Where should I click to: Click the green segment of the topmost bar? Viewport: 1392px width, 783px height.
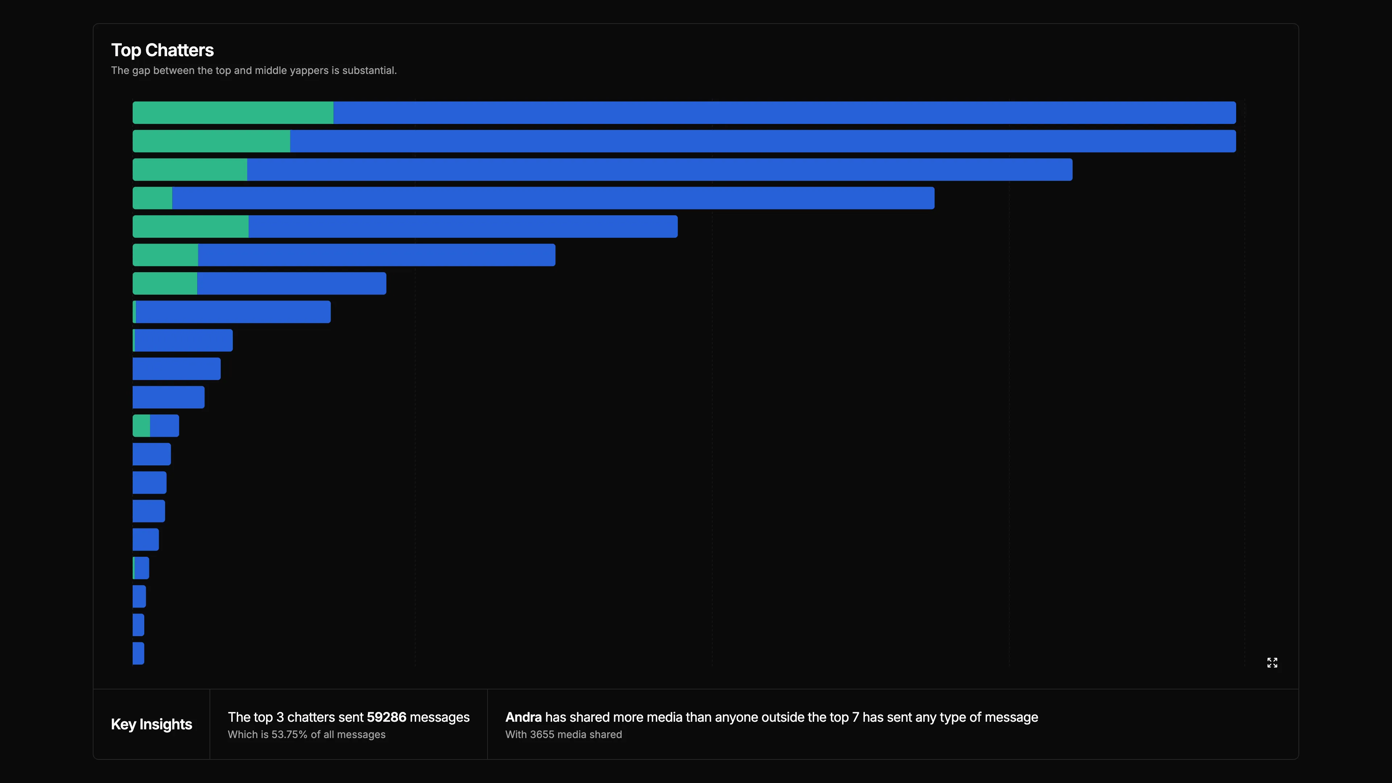coord(232,112)
